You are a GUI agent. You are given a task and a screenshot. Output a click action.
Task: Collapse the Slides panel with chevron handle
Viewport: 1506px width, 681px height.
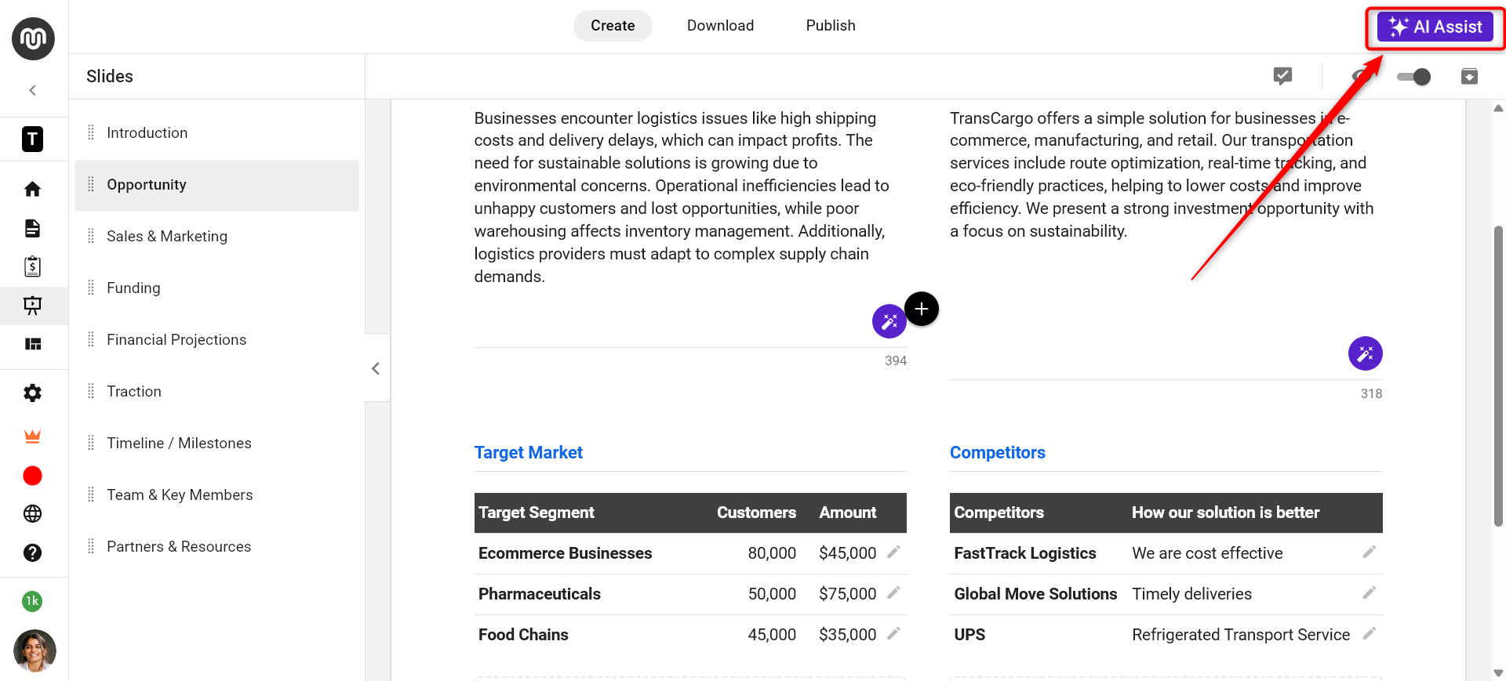(376, 368)
